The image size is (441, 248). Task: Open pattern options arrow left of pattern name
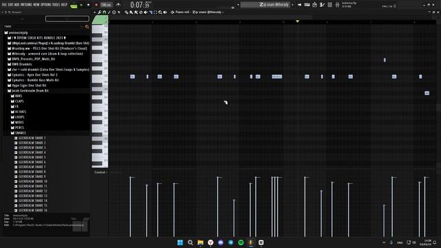point(238,5)
